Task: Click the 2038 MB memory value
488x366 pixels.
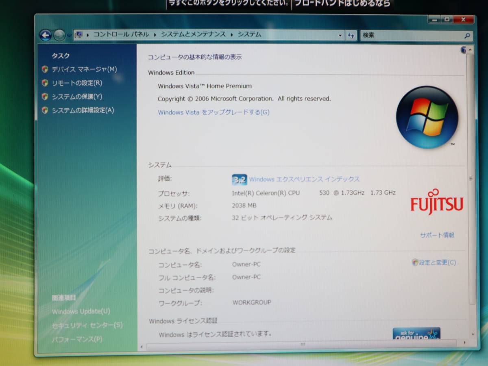Action: (244, 205)
